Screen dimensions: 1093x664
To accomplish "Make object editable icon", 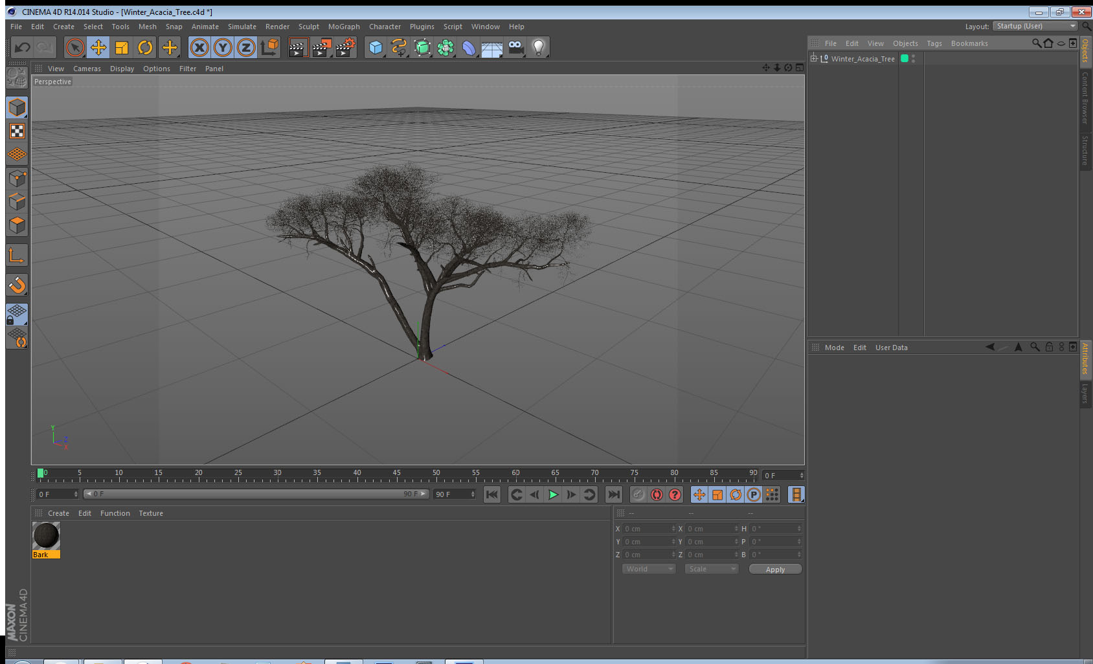I will coord(16,78).
